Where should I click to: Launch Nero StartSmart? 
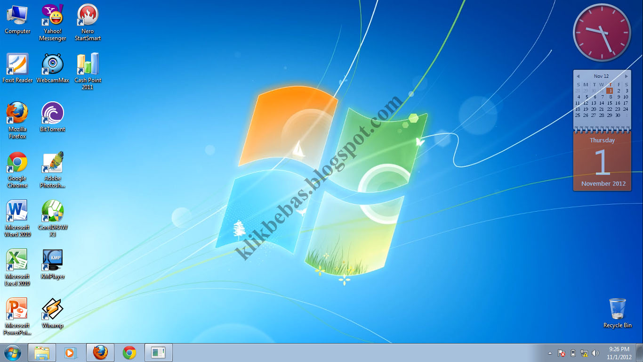(88, 14)
